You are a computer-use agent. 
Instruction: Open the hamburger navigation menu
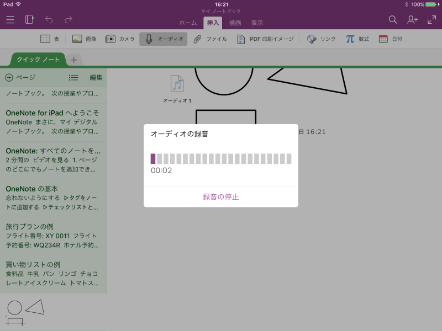[10, 20]
